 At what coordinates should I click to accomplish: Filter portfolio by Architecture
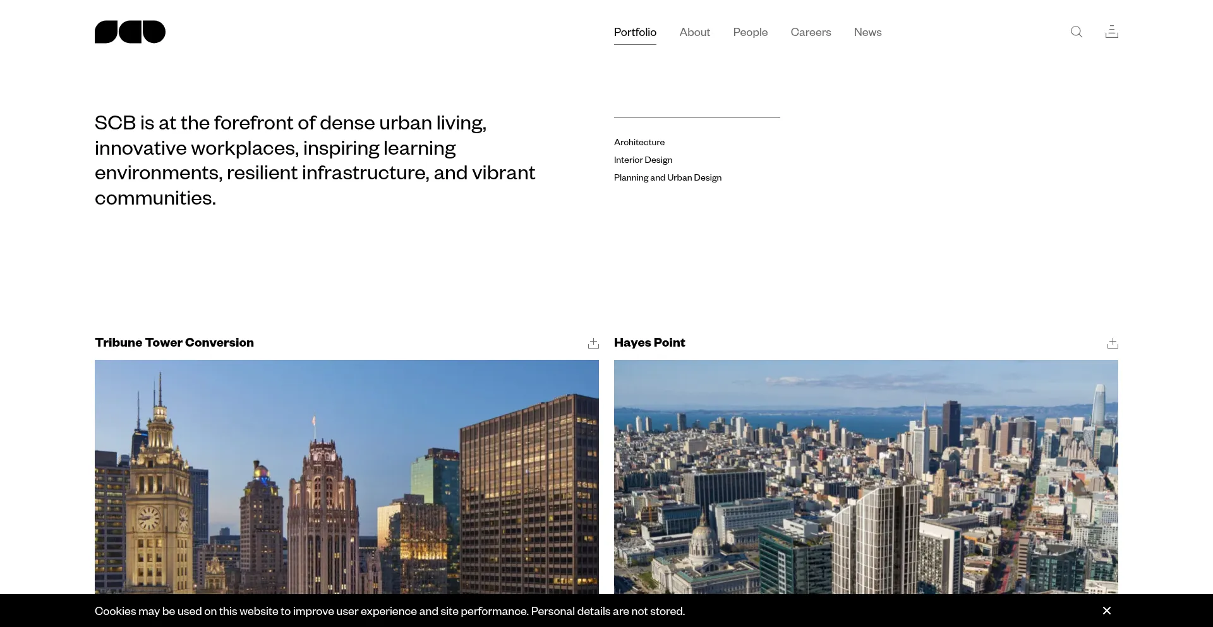pos(639,142)
